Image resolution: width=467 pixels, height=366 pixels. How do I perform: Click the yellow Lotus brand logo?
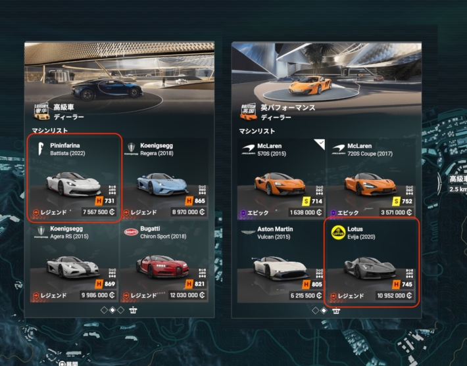tap(338, 233)
